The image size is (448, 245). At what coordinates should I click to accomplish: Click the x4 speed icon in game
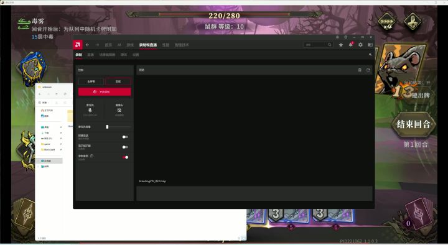[388, 22]
